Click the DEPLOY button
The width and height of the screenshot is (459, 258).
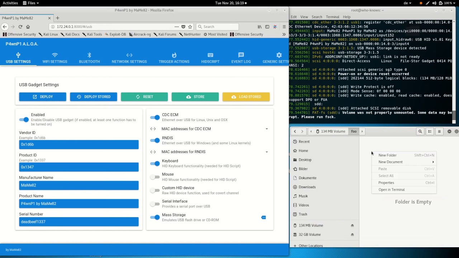tap(43, 97)
